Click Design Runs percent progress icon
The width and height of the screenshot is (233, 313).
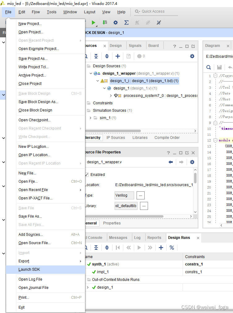[x=172, y=248]
